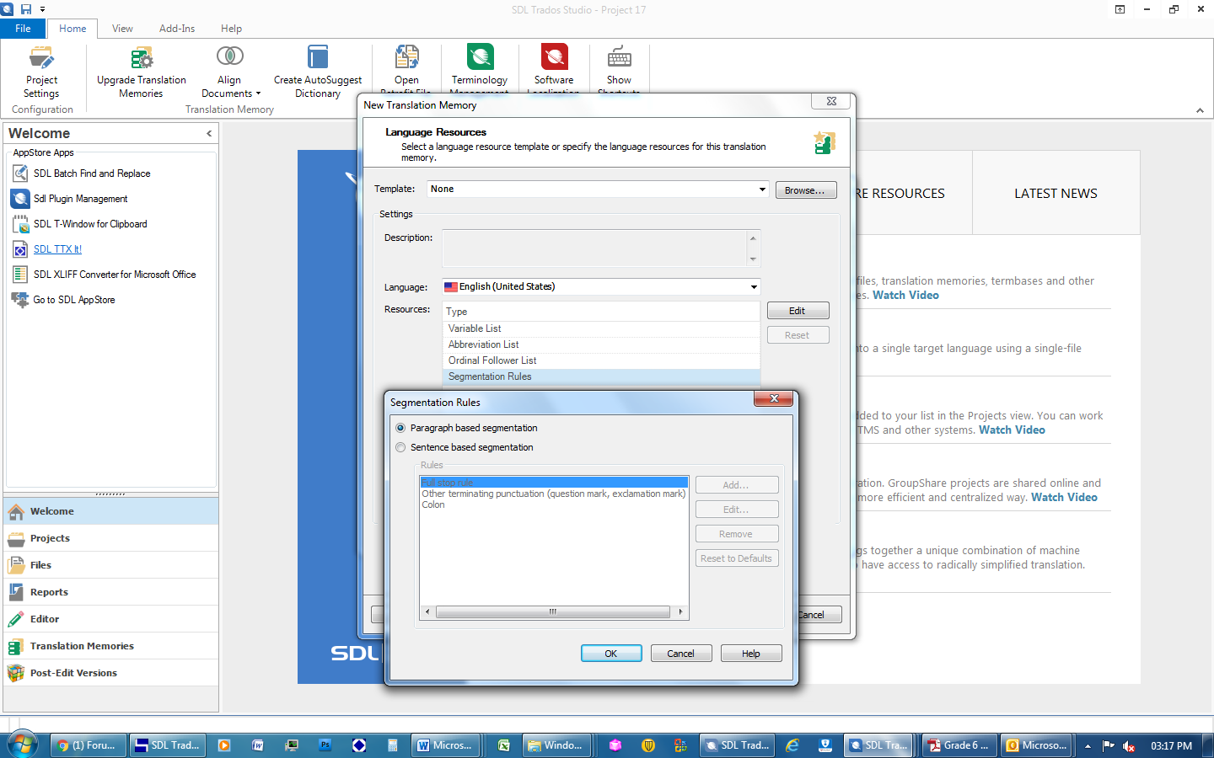Expand the Align Documents dropdown arrow

[258, 94]
